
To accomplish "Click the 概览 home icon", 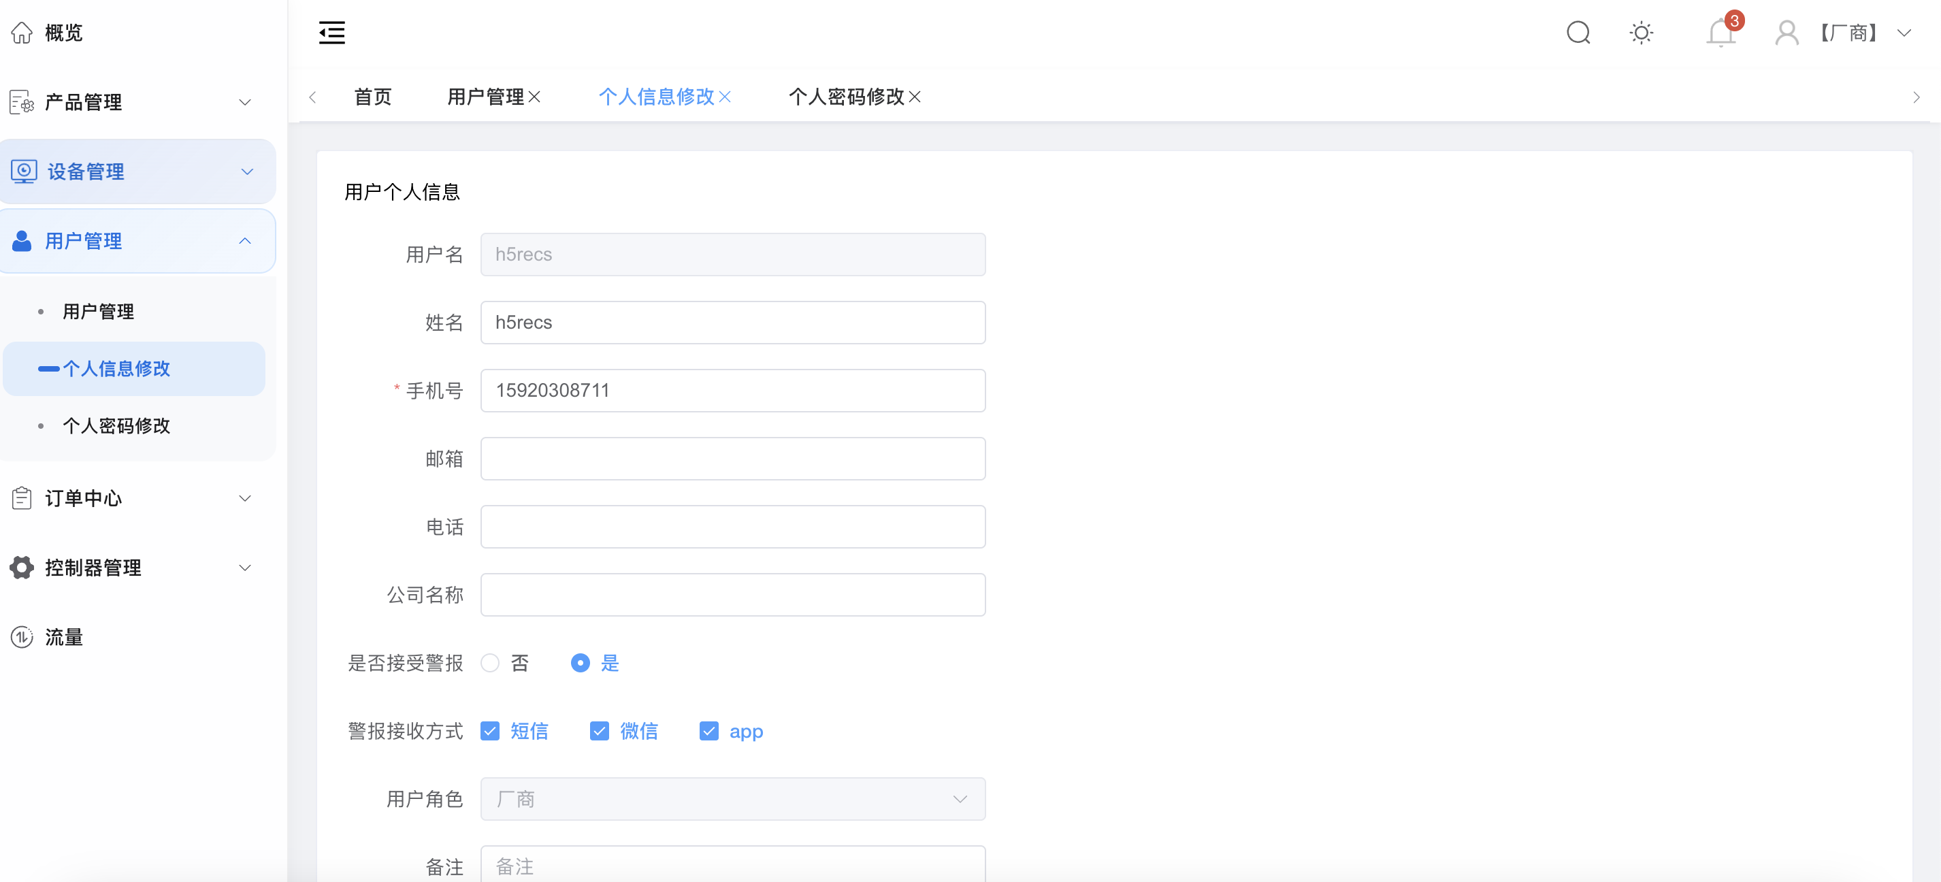I will click(21, 33).
